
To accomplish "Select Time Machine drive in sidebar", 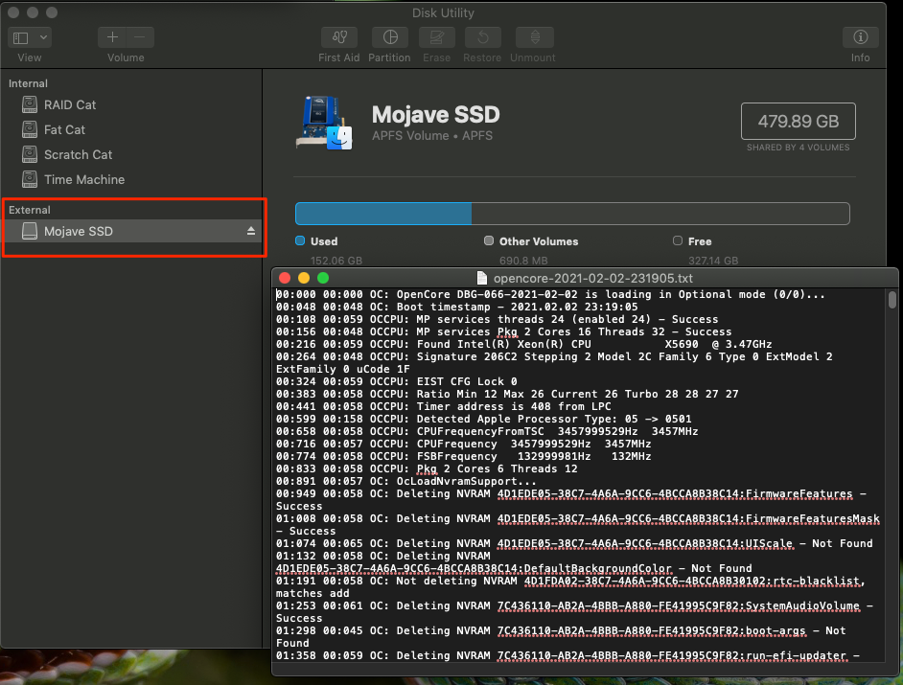I will pos(131,179).
